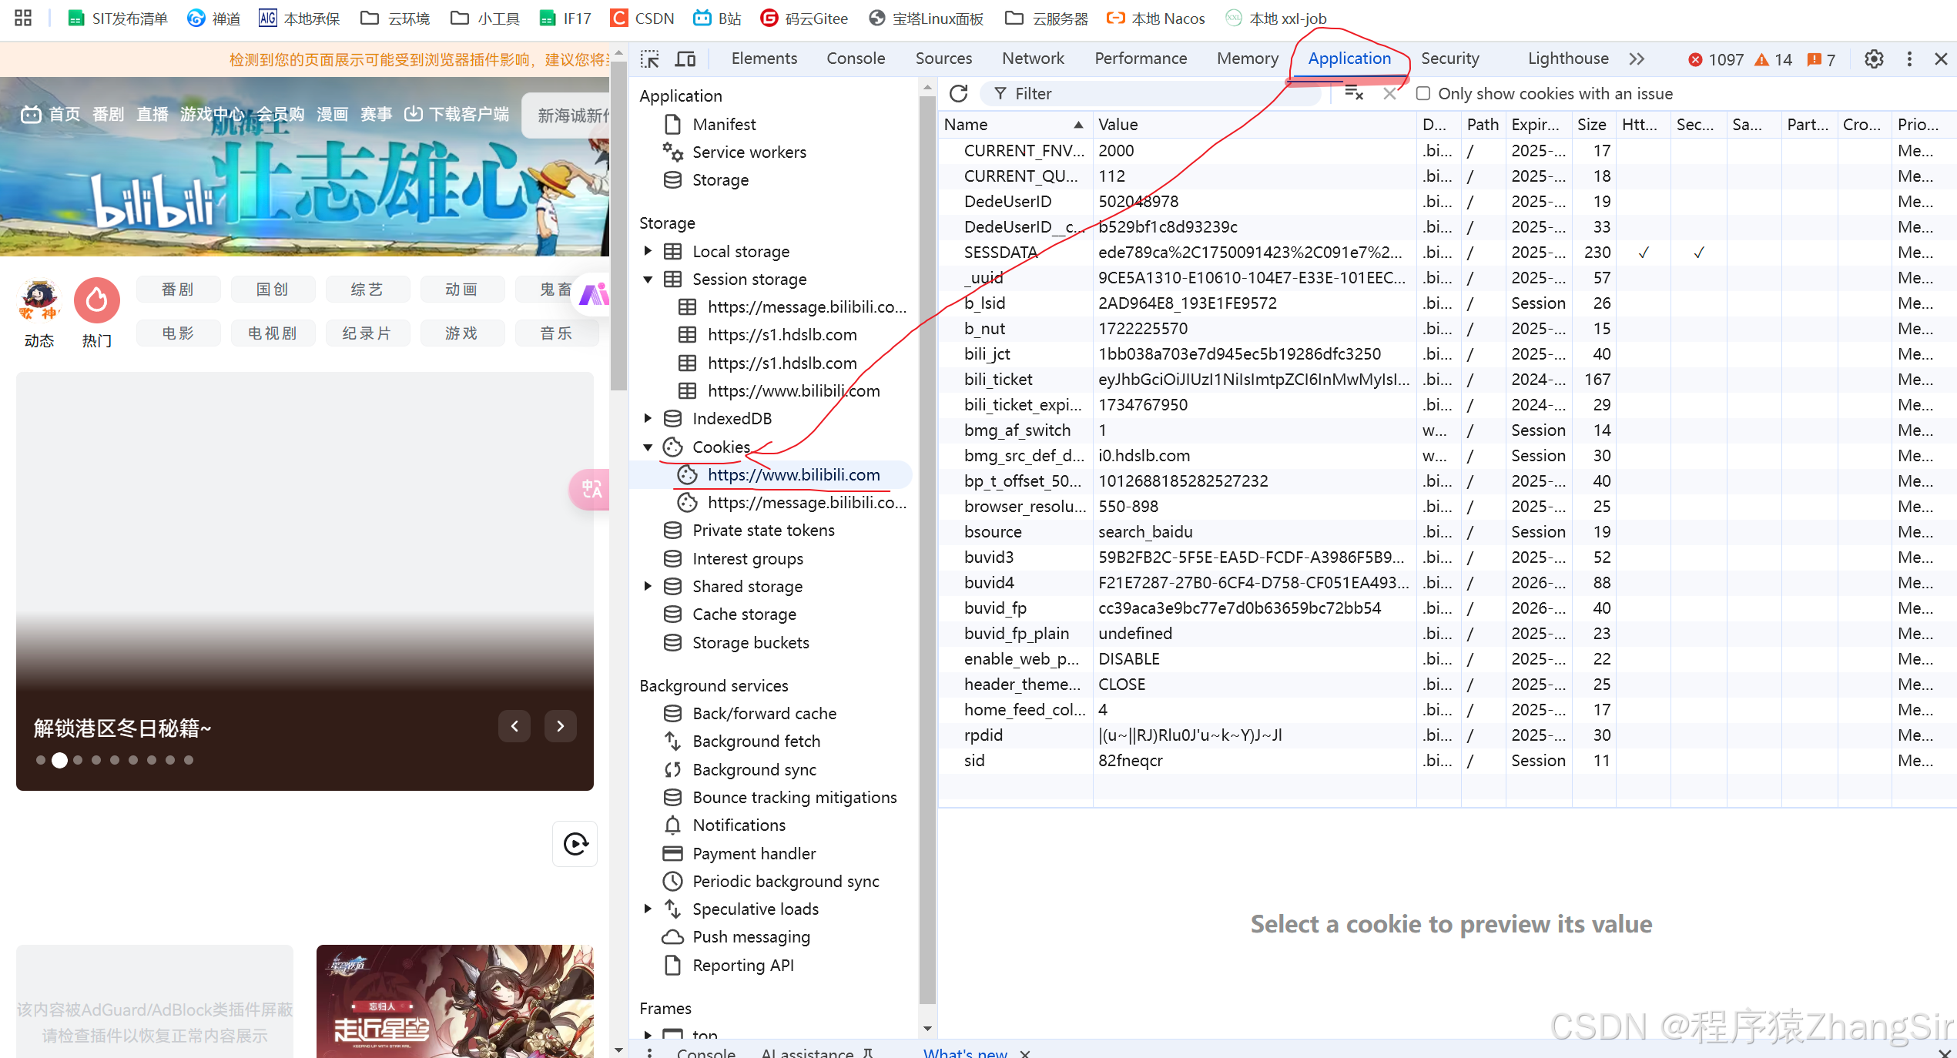This screenshot has width=1957, height=1058.
Task: Click the clear all cookies icon
Action: [1353, 93]
